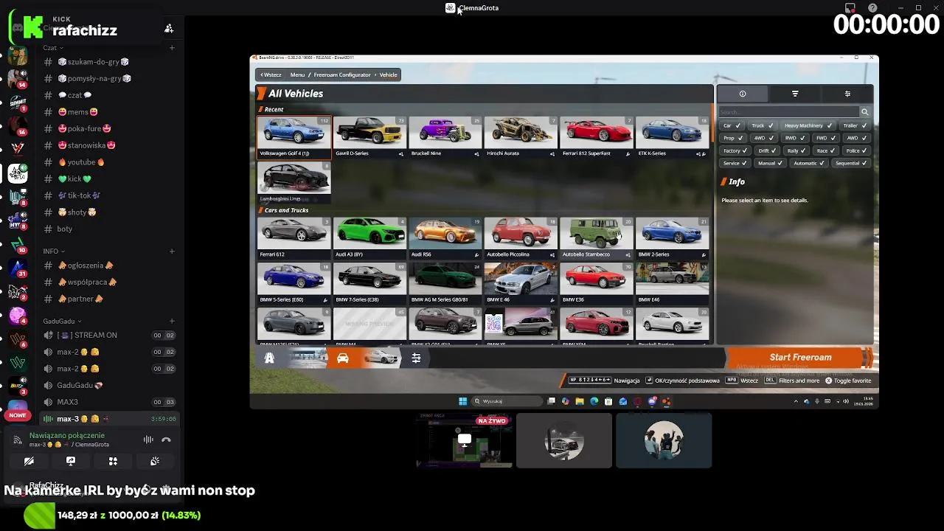
Task: Open the display options sliders tab
Action: click(847, 94)
